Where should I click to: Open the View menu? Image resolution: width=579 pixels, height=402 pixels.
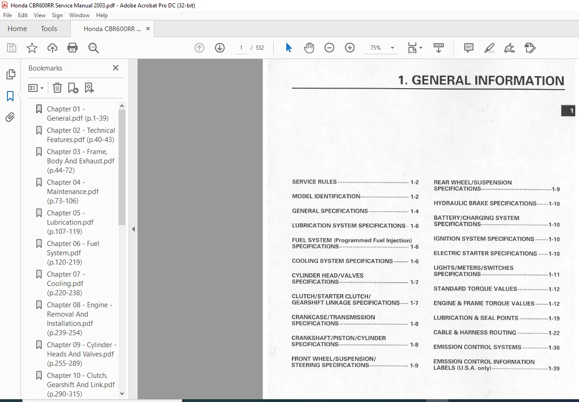pos(40,15)
